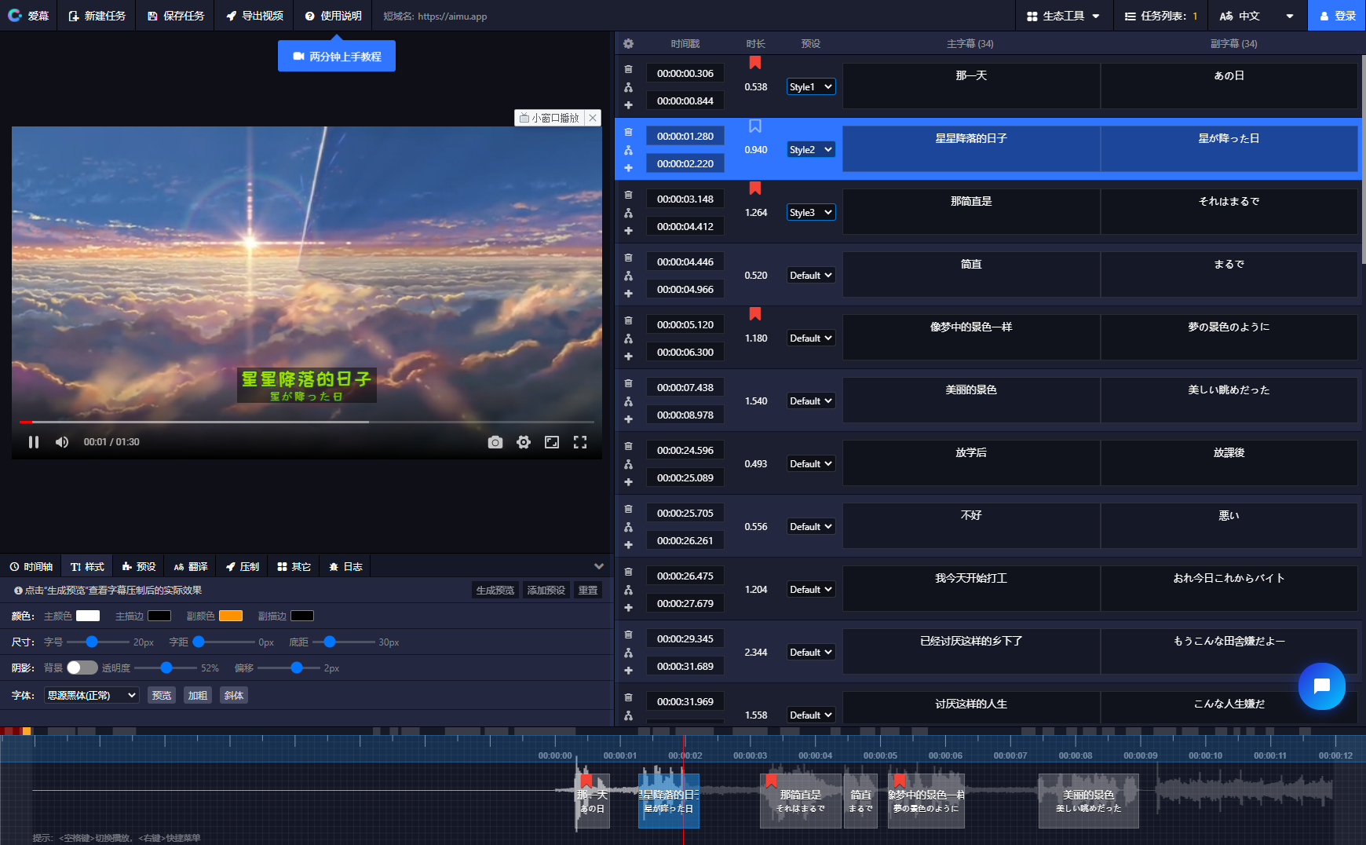
Task: Click the 爱幕 app logo
Action: (x=28, y=16)
